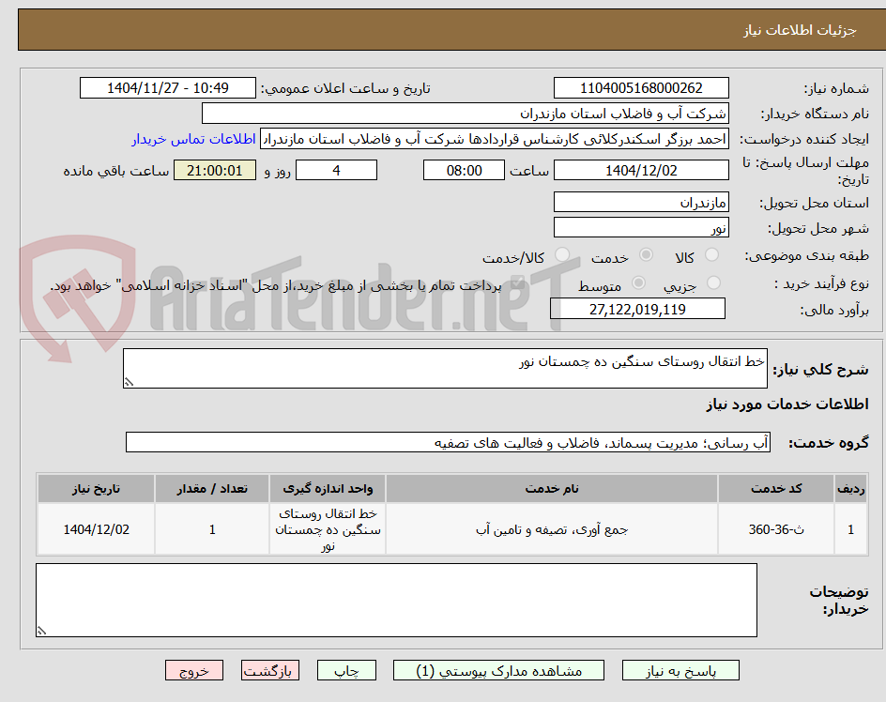Viewport: 886px width, 702px height.
Task: Click the delivery province field مازندران
Action: point(641,203)
